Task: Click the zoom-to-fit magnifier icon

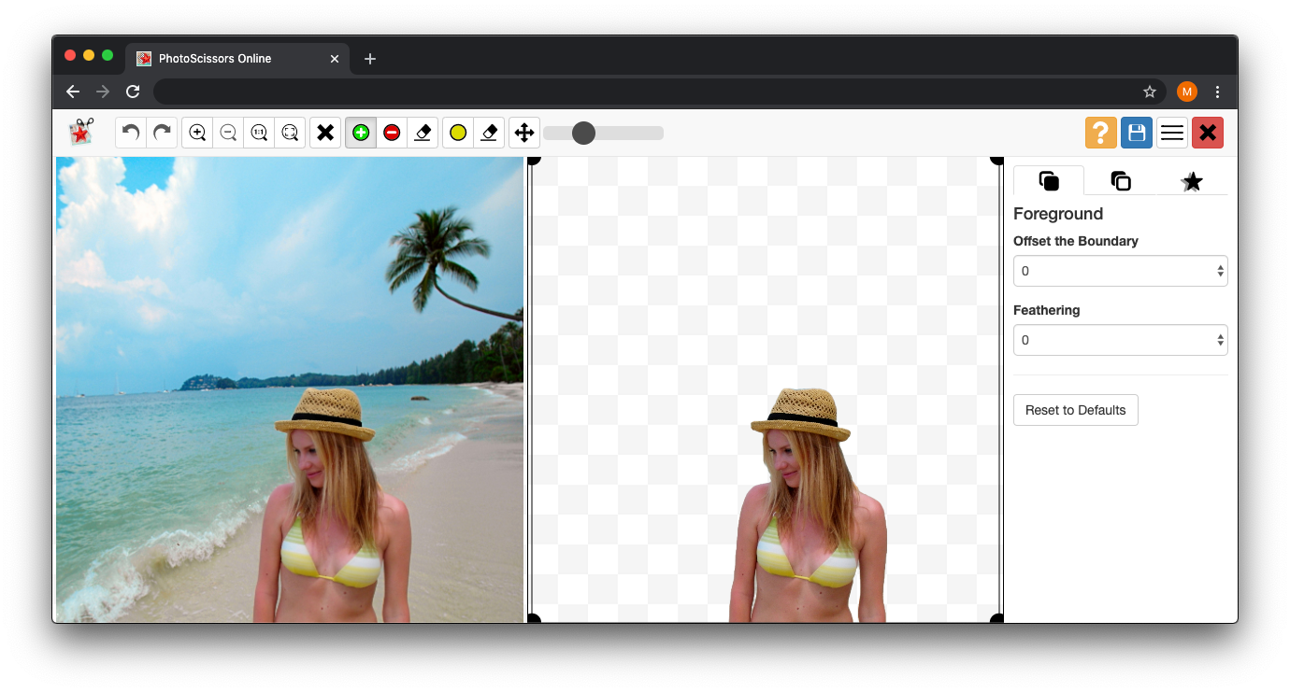Action: tap(290, 133)
